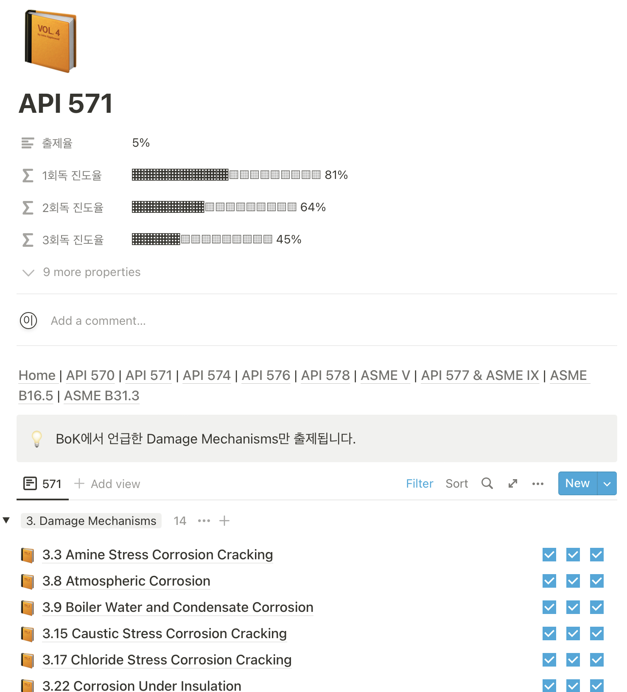Click the expand-to-full-page arrows icon

(512, 483)
